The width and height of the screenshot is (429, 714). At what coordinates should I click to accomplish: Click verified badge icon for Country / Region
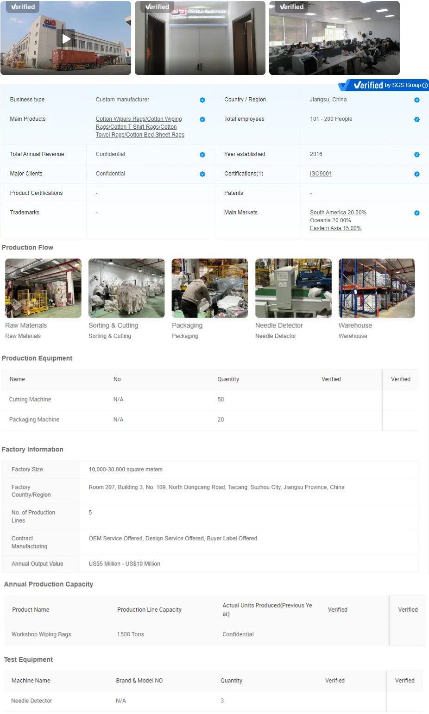(417, 100)
